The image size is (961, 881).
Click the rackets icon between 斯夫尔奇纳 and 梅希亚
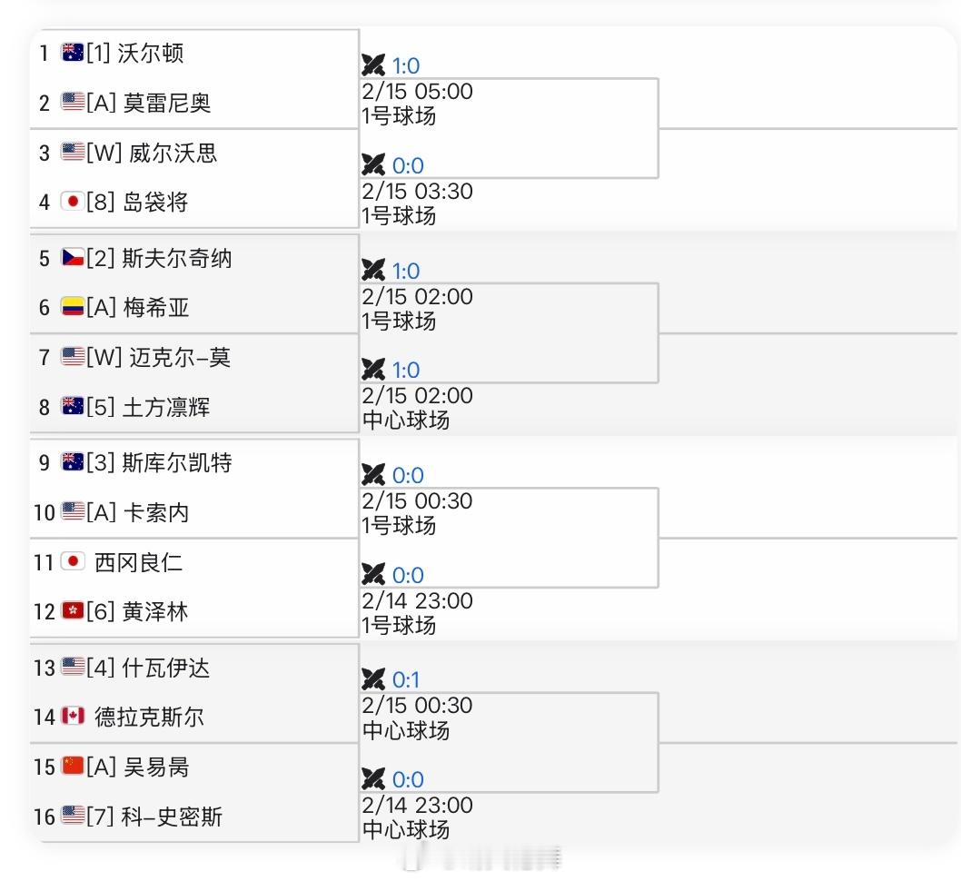[x=373, y=271]
